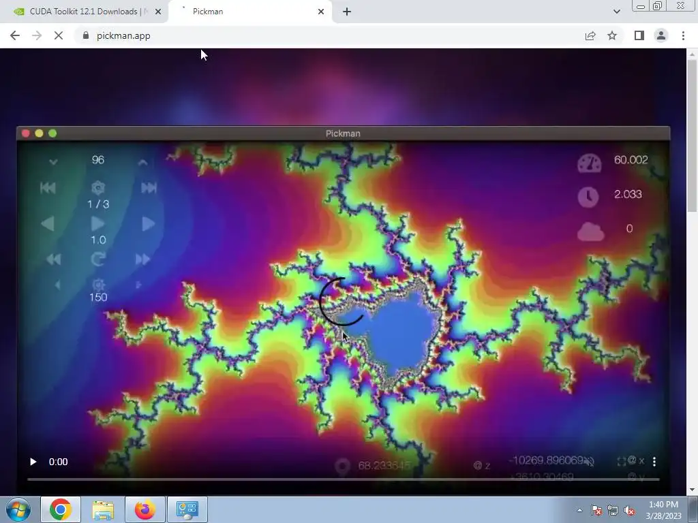Open the control panel-style taskbar icon
698x523 pixels.
coord(187,509)
